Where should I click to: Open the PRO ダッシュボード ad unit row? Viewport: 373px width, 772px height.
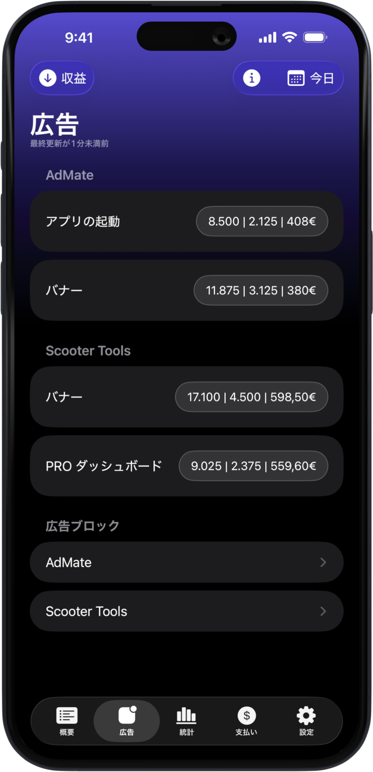[x=104, y=466]
